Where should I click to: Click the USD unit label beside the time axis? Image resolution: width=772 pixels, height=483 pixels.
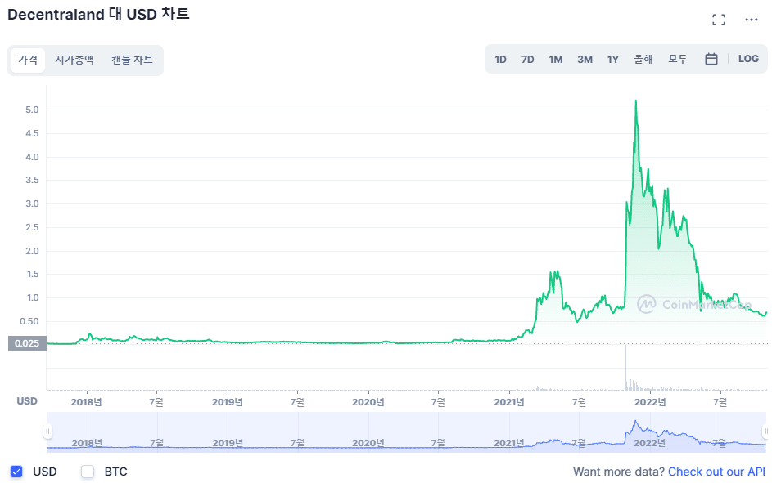[x=27, y=401]
